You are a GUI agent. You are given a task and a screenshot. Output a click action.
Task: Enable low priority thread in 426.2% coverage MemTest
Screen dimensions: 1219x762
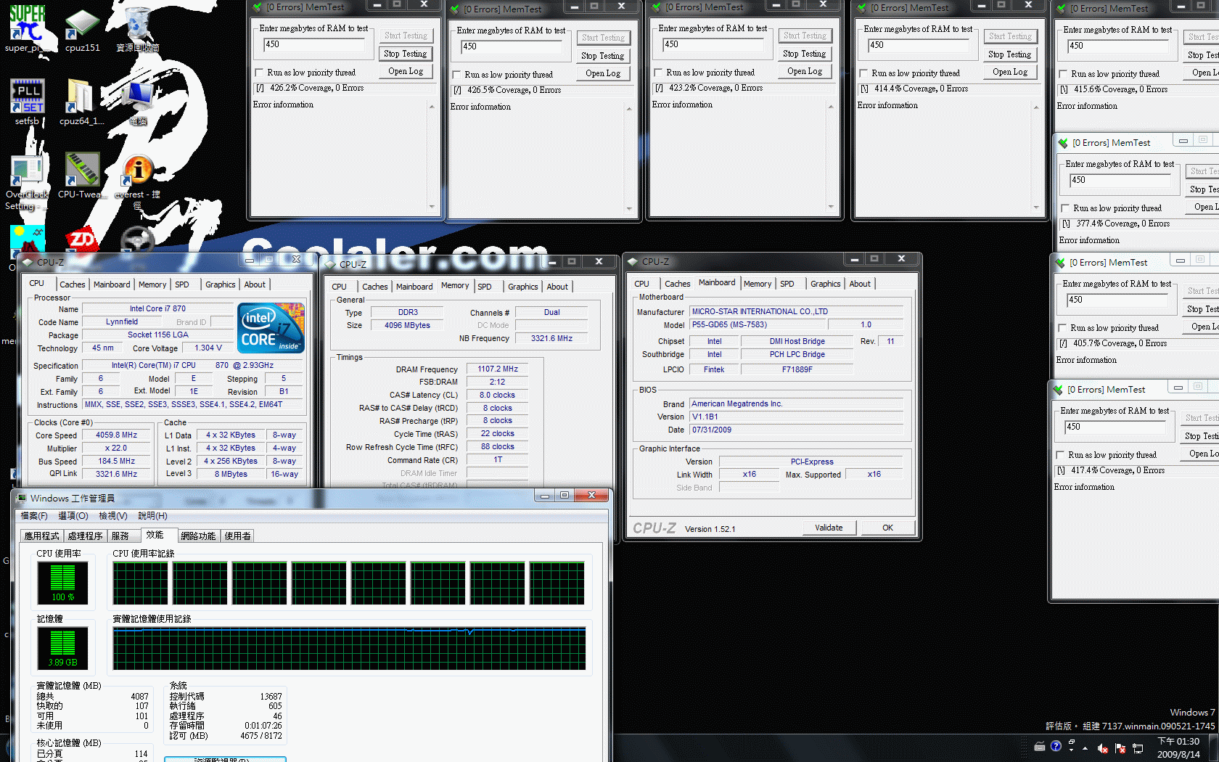point(259,73)
